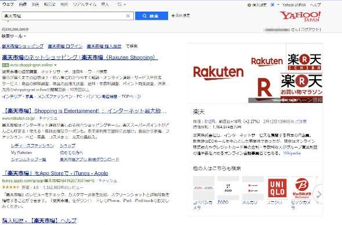Click the 楽天 ICHIBA logo thumbnail
The image size is (342, 225).
coord(304,61)
